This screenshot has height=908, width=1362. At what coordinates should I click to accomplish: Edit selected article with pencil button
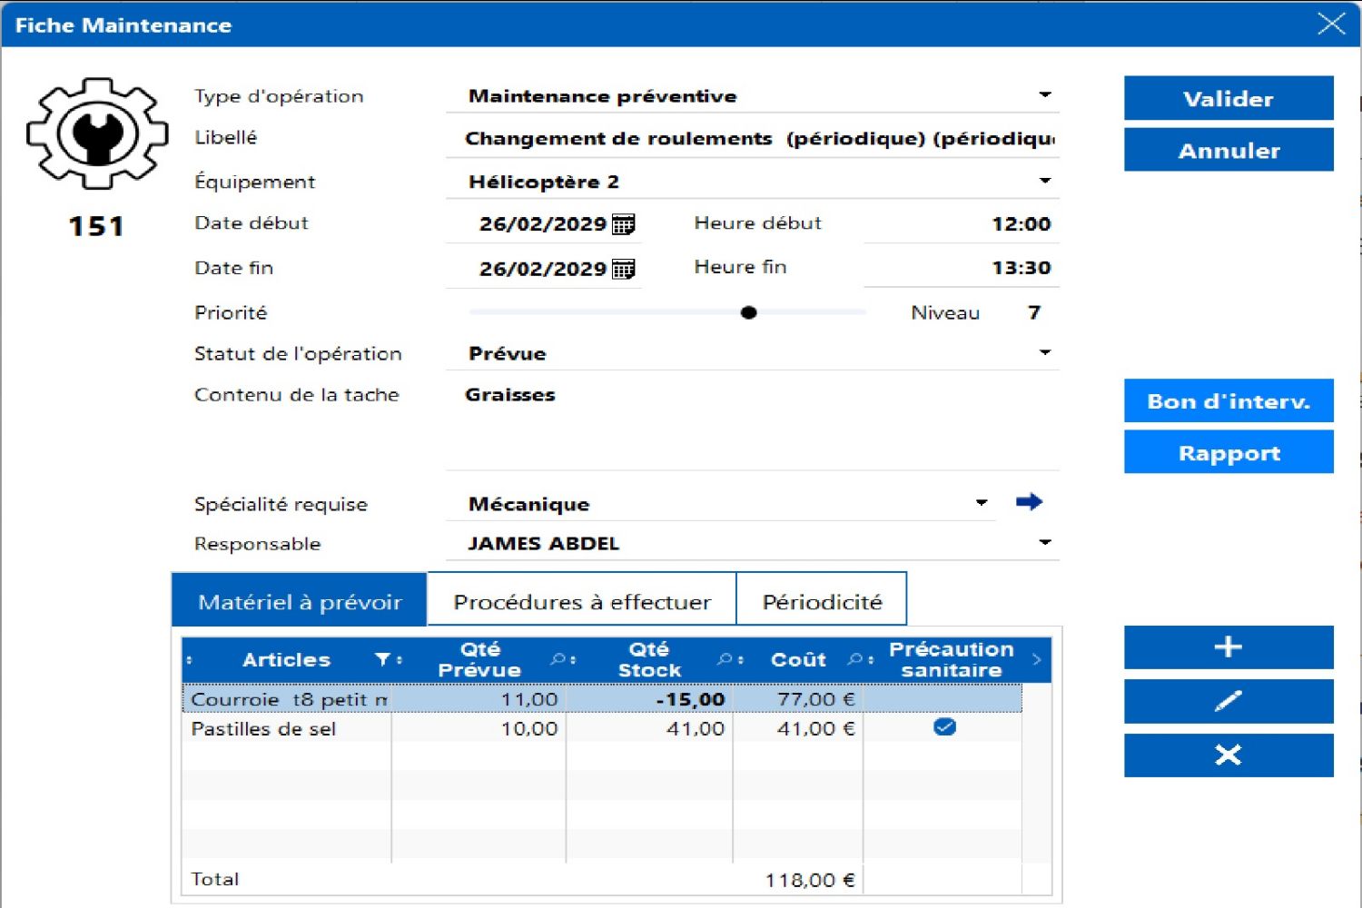click(x=1228, y=701)
